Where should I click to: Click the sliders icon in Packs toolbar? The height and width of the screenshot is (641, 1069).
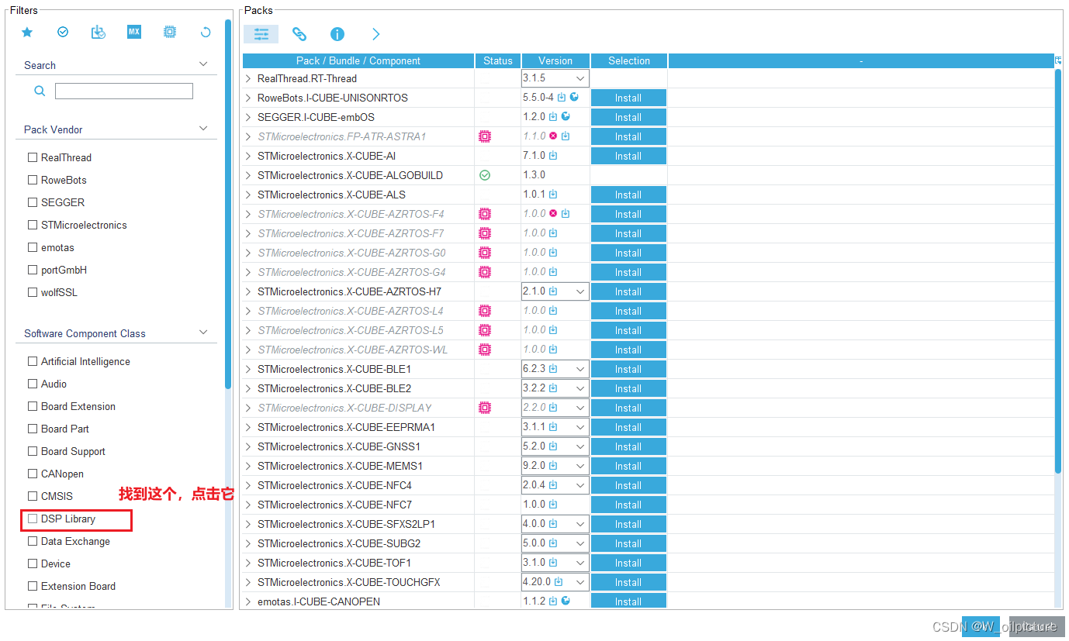pyautogui.click(x=261, y=34)
